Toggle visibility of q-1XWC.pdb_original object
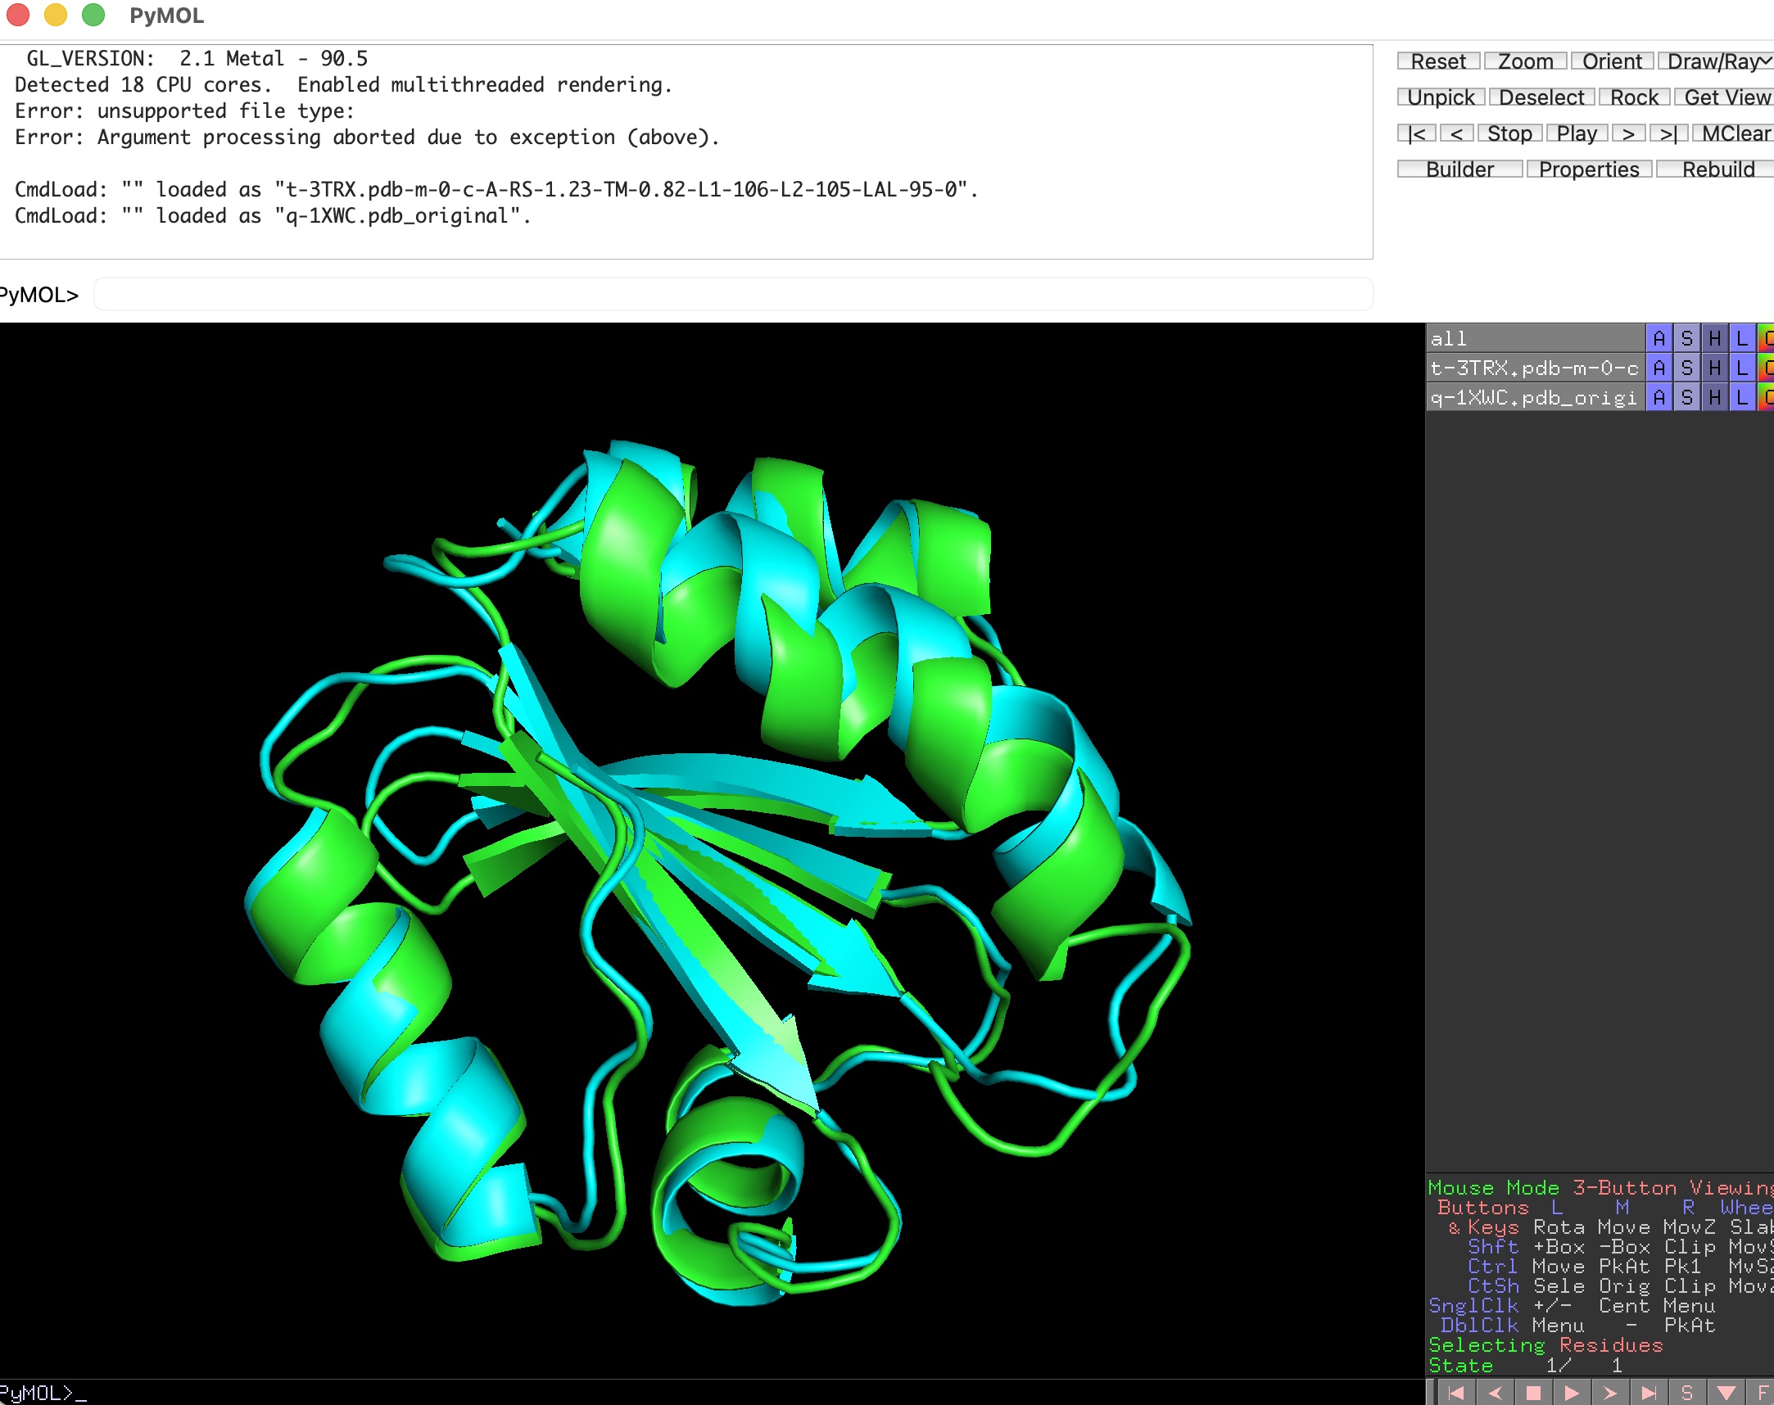The image size is (1774, 1405). point(1535,397)
